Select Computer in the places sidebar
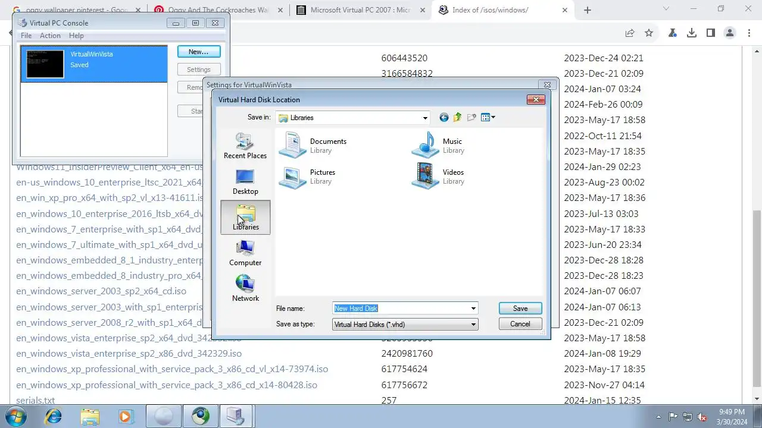762x428 pixels. (245, 253)
